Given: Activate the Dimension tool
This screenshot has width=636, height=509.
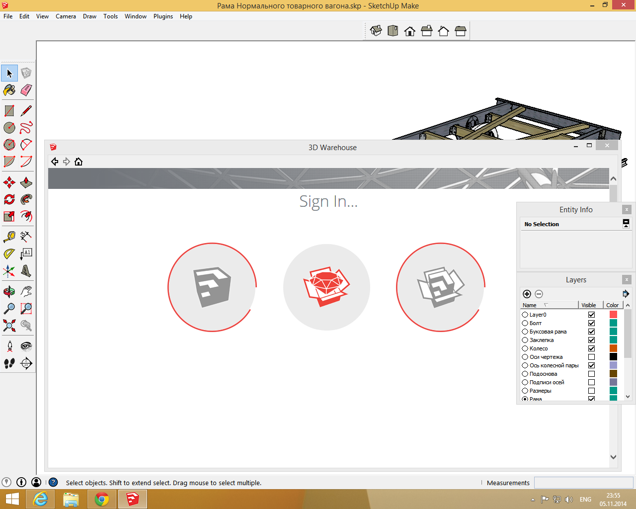Looking at the screenshot, I should pyautogui.click(x=26, y=237).
